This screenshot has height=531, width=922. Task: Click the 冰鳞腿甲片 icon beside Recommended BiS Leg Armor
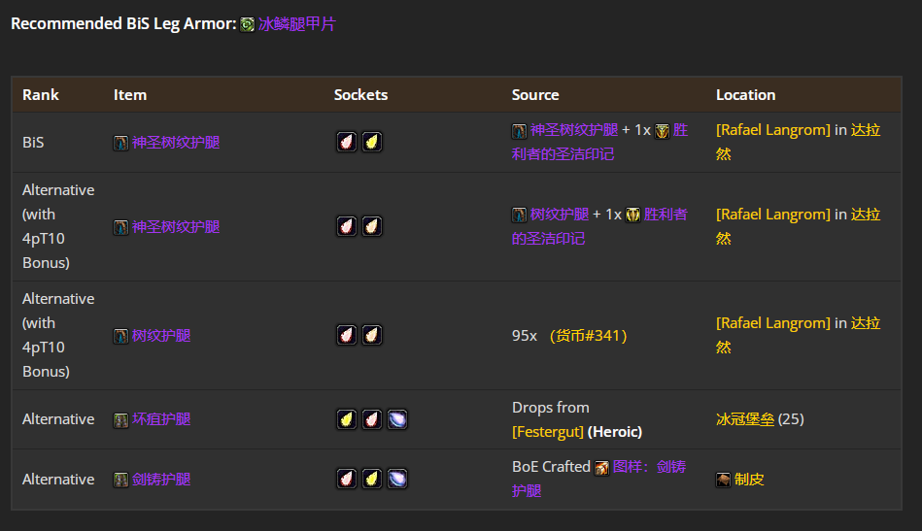click(248, 24)
